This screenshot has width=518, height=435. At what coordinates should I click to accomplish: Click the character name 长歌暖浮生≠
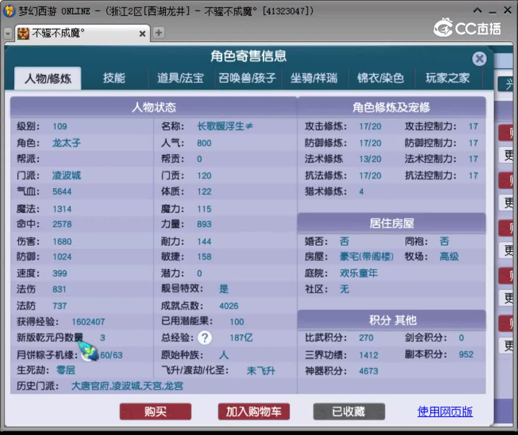click(225, 126)
